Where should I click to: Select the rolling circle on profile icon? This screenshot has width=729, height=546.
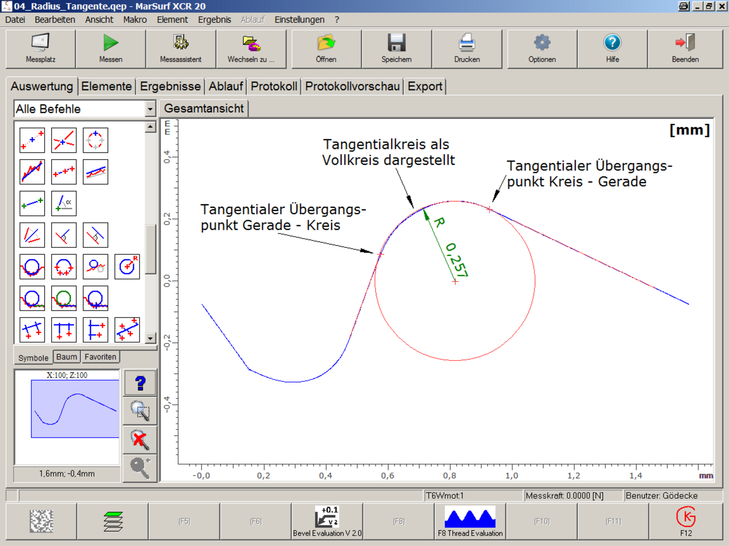point(95,266)
